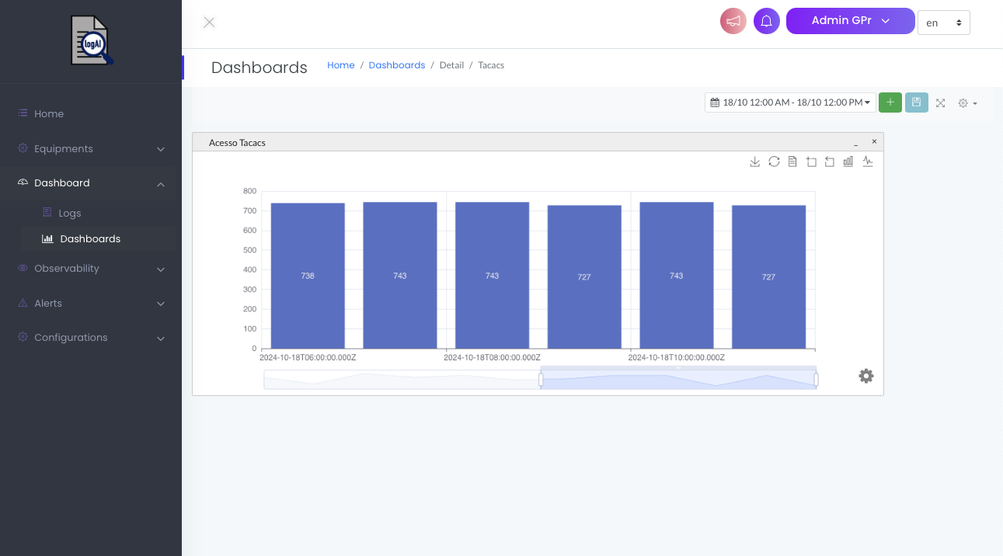Open the date range picker dropdown
Image resolution: width=1003 pixels, height=556 pixels.
[790, 103]
